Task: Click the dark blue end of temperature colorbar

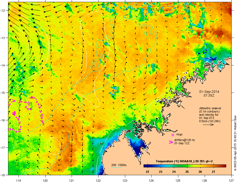Action: pyautogui.click(x=145, y=166)
